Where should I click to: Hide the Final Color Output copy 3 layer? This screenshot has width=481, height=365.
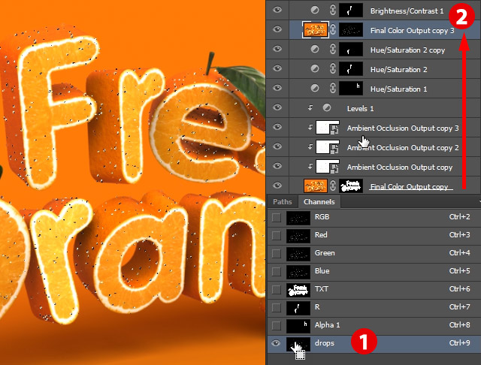[277, 29]
